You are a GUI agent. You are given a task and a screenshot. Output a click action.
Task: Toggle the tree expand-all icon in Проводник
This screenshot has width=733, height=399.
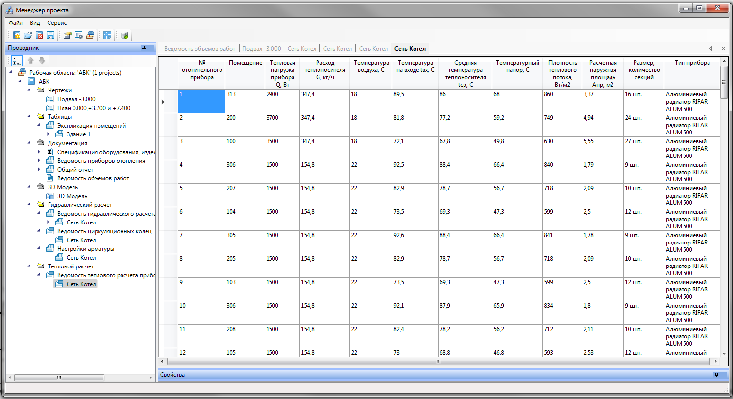coord(17,61)
